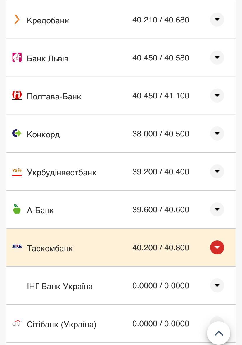Expand the Кредобанк rate details
The height and width of the screenshot is (345, 242).
point(217,20)
